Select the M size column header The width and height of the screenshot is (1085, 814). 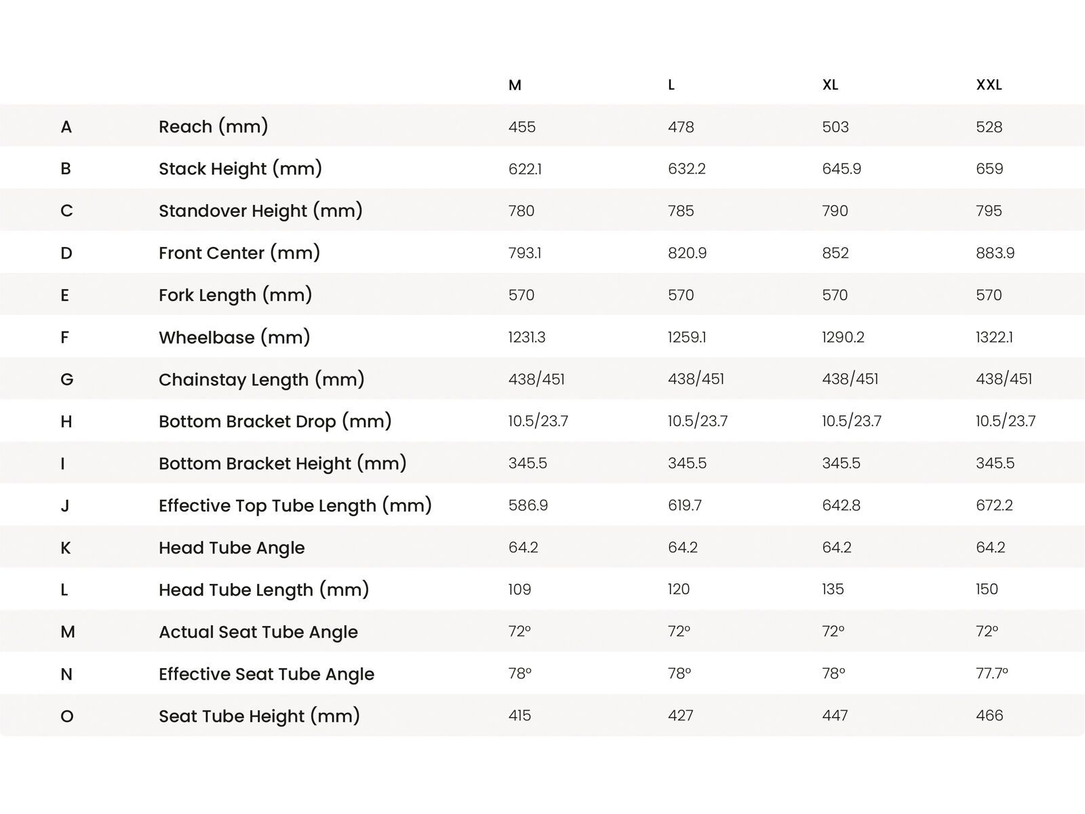(x=515, y=85)
